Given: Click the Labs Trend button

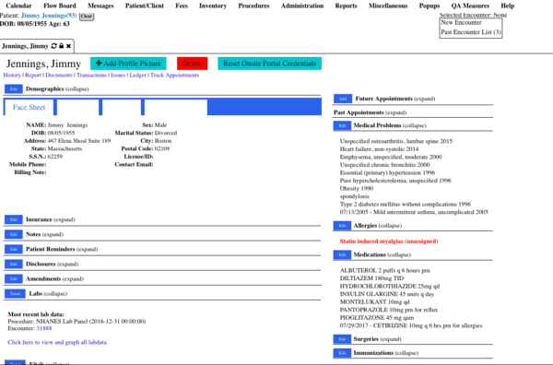Looking at the screenshot, I should tap(15, 293).
